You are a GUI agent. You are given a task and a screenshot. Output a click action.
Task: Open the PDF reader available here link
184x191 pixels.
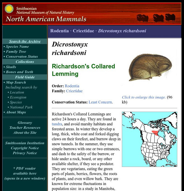click(25, 173)
